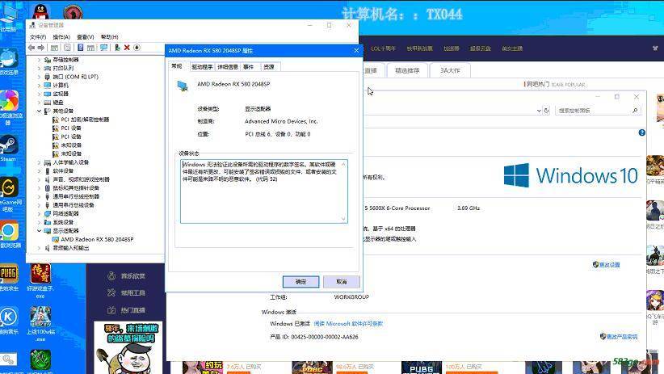The width and height of the screenshot is (664, 374).
Task: Switch to the 事件 tab
Action: coord(249,67)
